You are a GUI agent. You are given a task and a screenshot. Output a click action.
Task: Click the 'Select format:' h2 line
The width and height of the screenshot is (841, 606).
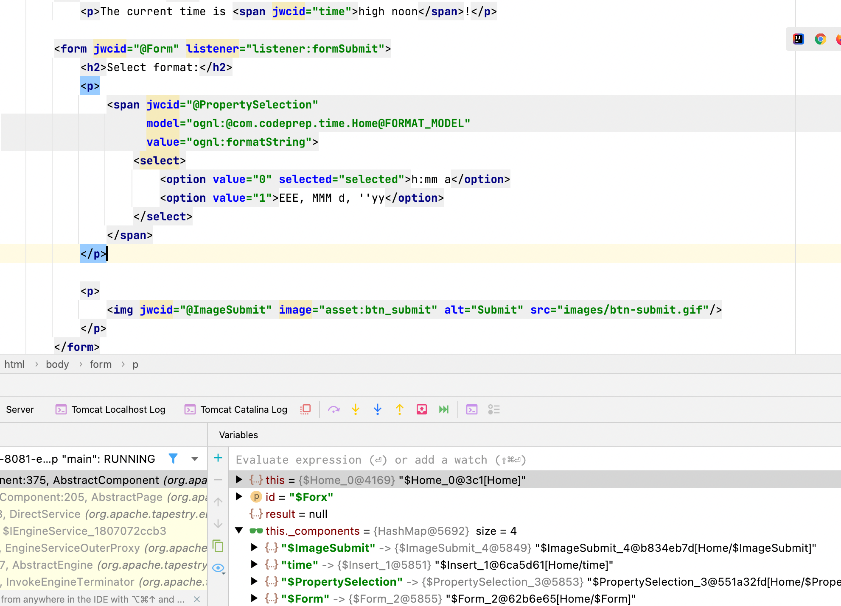pyautogui.click(x=157, y=67)
